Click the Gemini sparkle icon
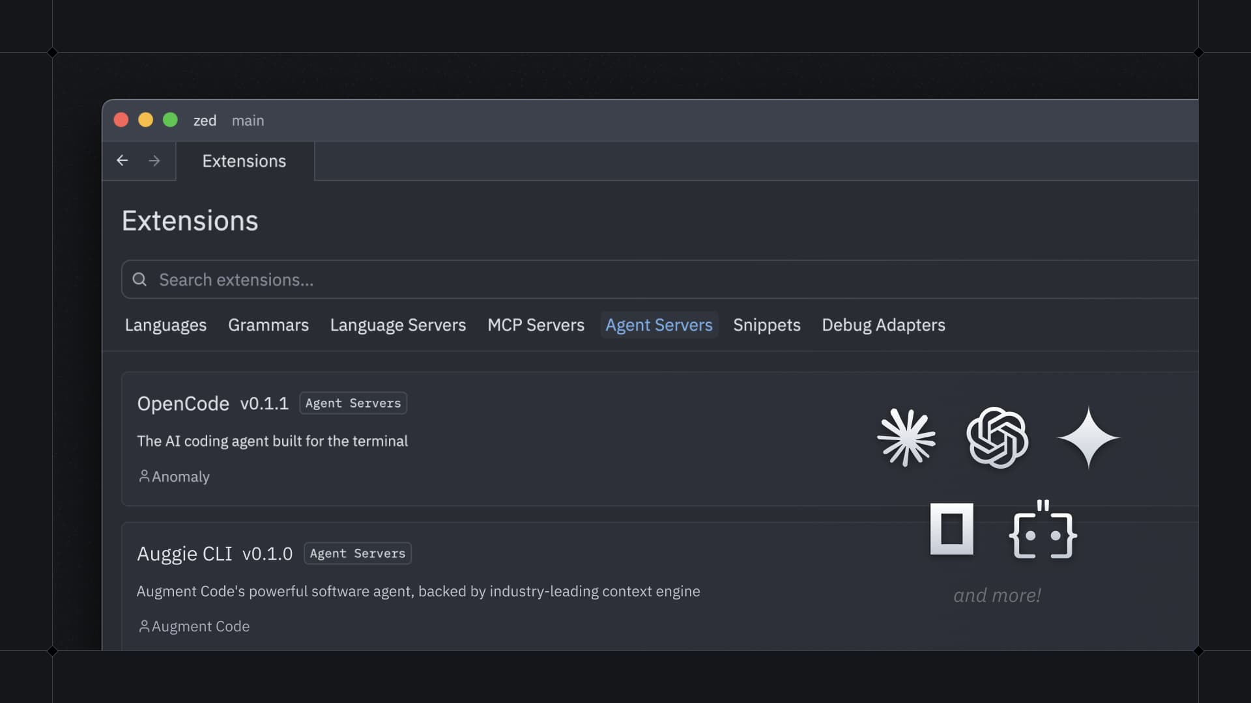This screenshot has height=703, width=1251. 1087,438
